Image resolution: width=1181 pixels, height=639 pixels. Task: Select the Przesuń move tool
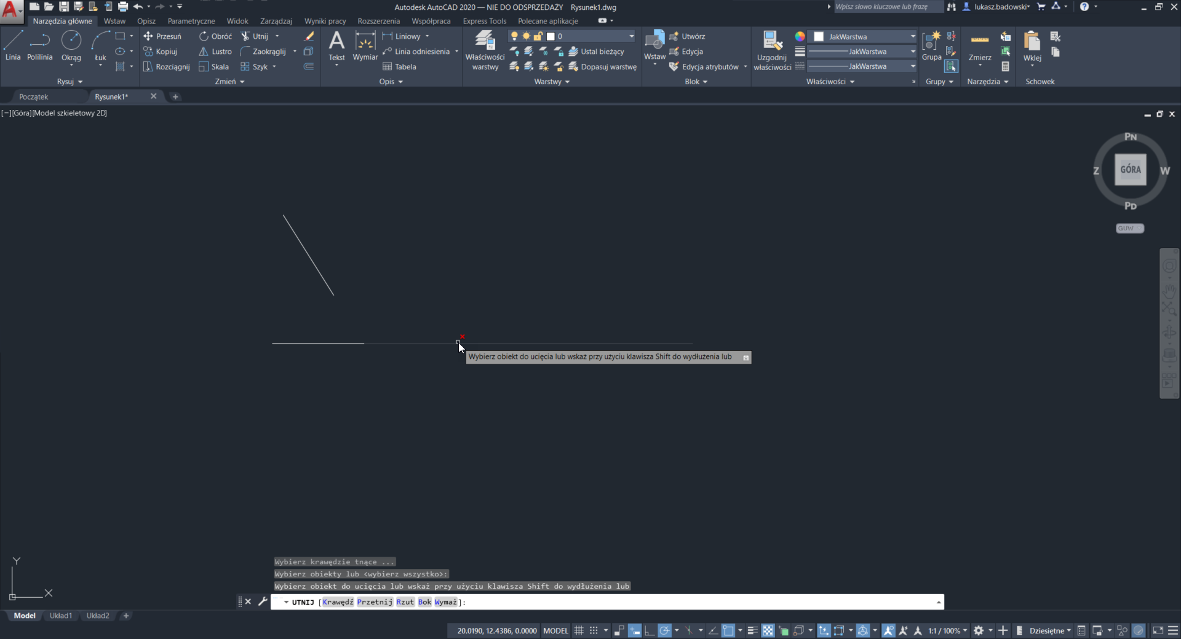[162, 36]
